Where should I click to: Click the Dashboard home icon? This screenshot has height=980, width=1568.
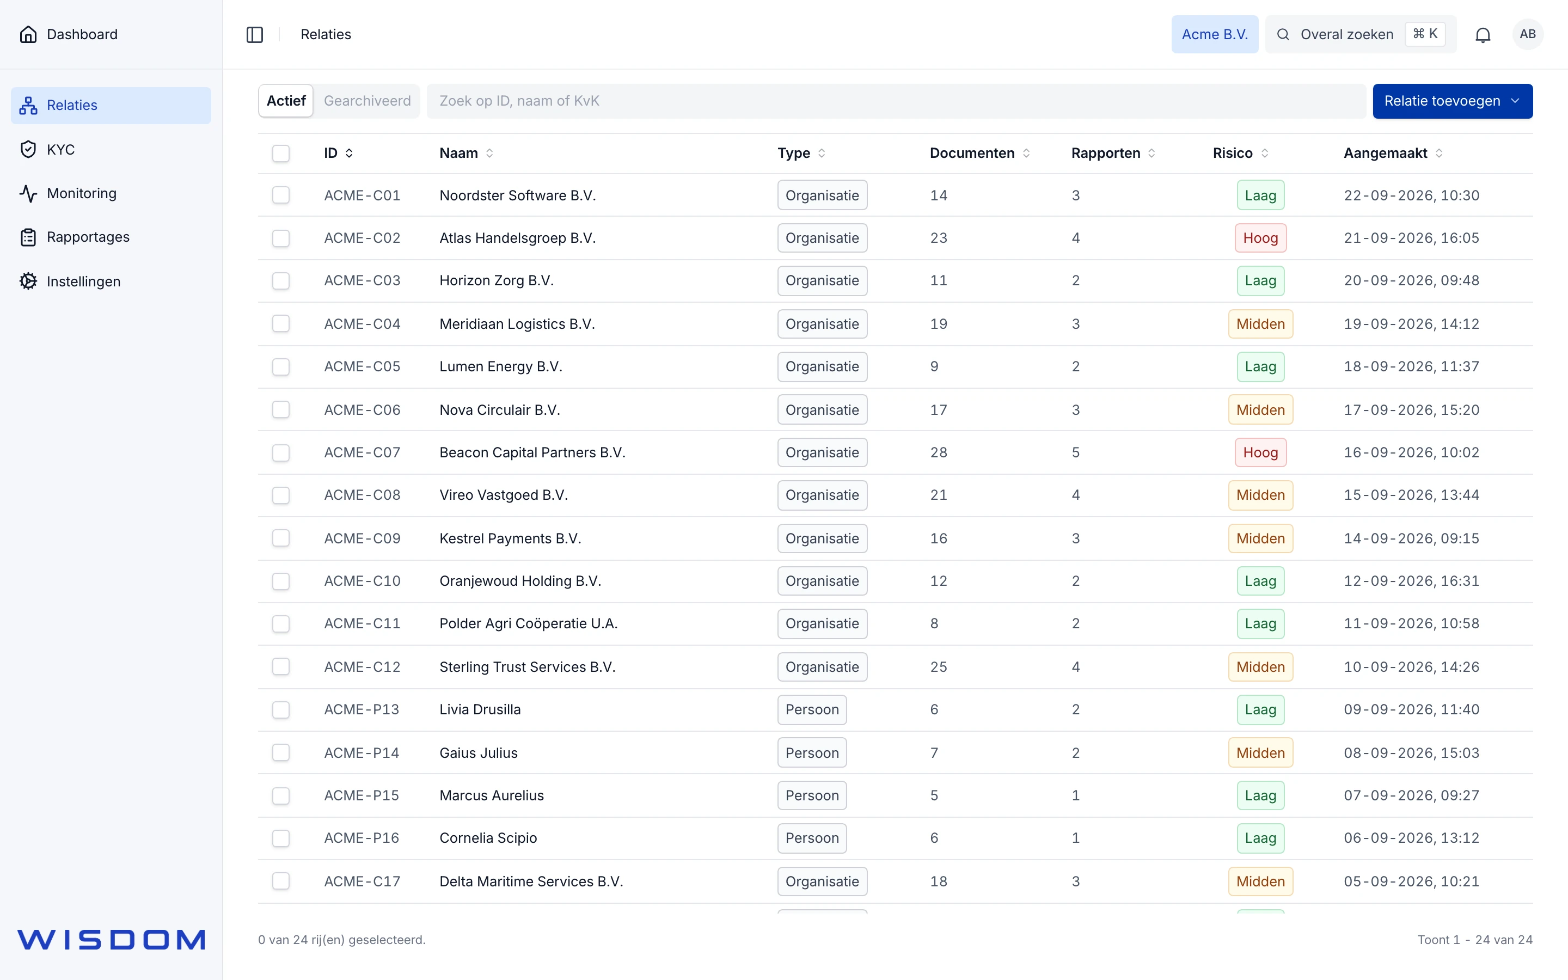pyautogui.click(x=28, y=34)
